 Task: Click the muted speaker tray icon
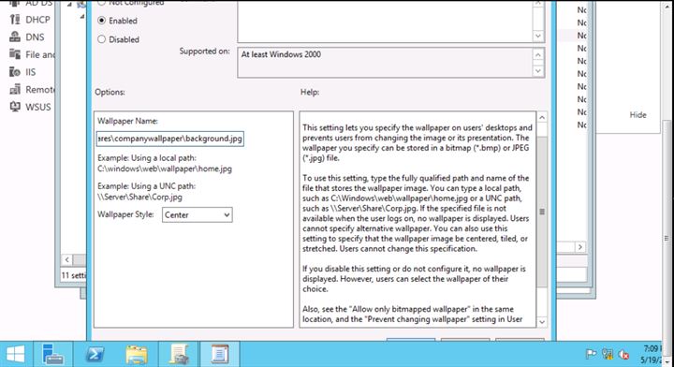623,355
